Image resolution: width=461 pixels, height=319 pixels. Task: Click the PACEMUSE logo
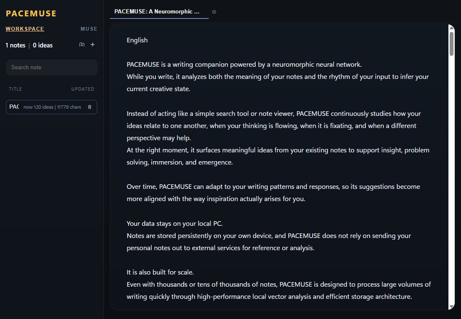31,13
